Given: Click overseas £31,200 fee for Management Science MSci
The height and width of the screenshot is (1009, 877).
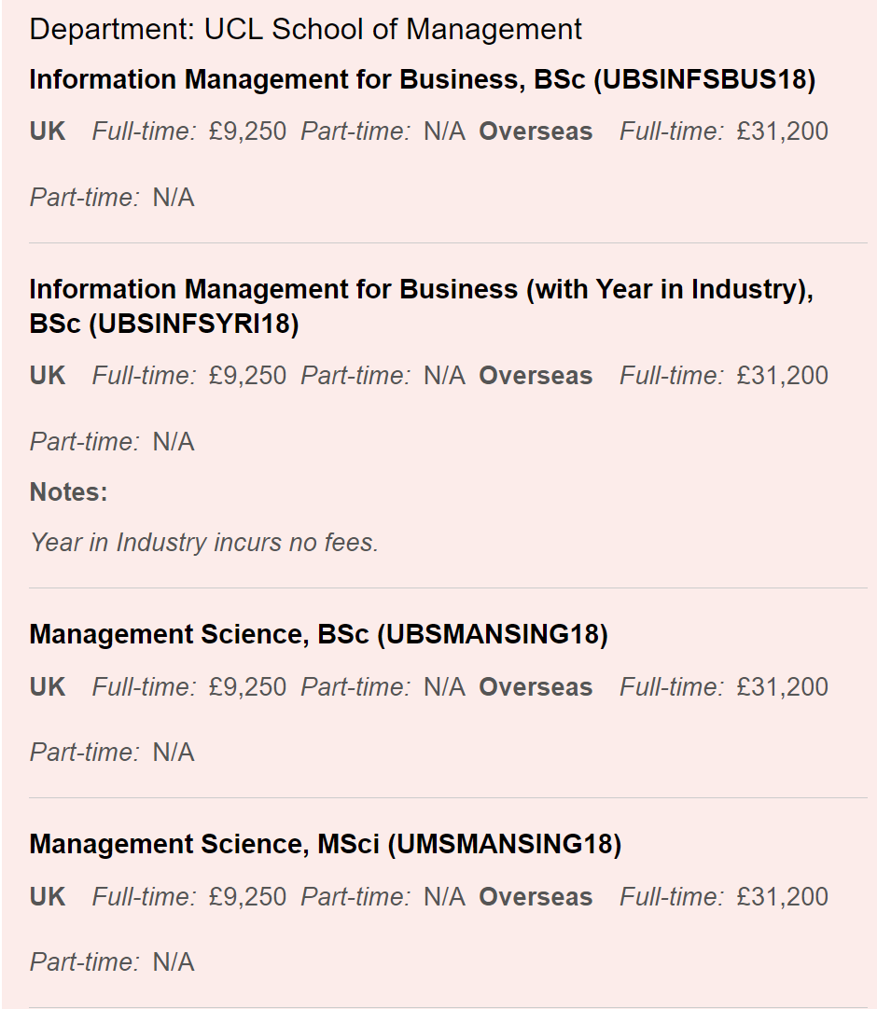Looking at the screenshot, I should click(783, 897).
